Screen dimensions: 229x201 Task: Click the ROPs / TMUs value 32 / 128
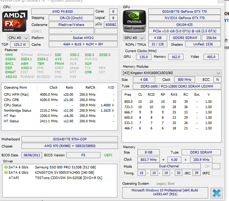point(158,44)
